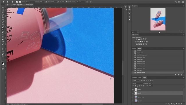Select the Hand tool
The height and width of the screenshot is (105, 186).
tap(3, 54)
